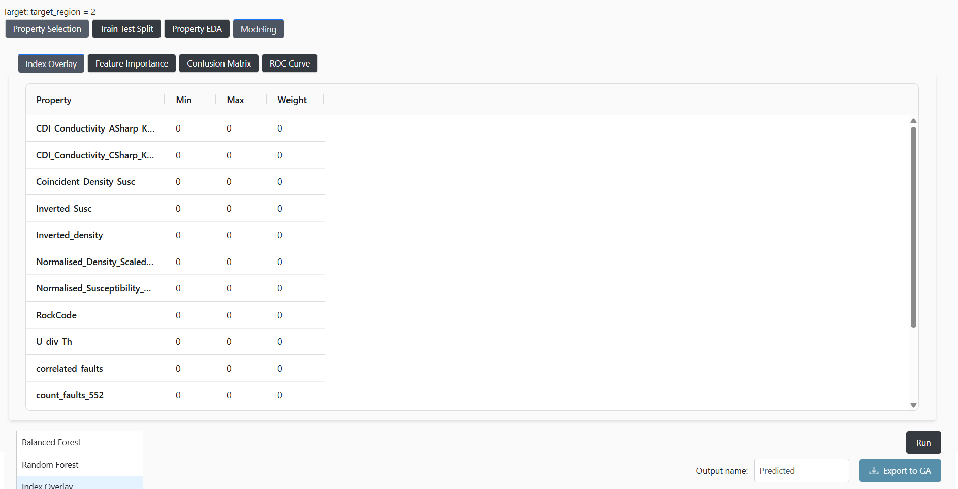The height and width of the screenshot is (489, 958).
Task: Choose Balanced Forest from the model list
Action: click(51, 442)
